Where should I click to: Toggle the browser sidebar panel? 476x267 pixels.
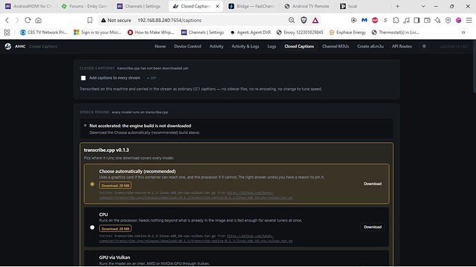(417, 20)
